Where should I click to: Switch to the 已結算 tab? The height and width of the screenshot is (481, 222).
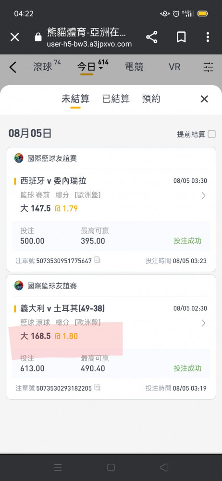[116, 99]
